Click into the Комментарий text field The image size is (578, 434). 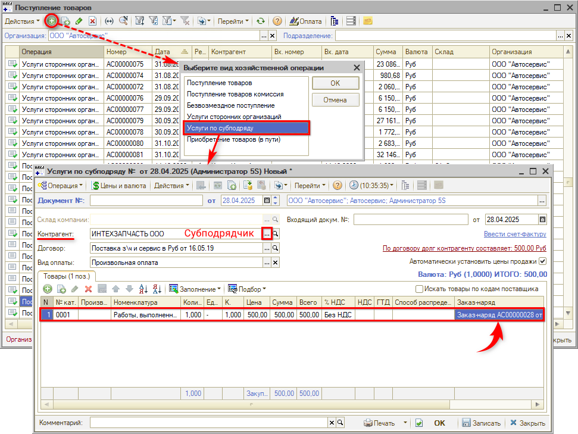click(x=208, y=423)
